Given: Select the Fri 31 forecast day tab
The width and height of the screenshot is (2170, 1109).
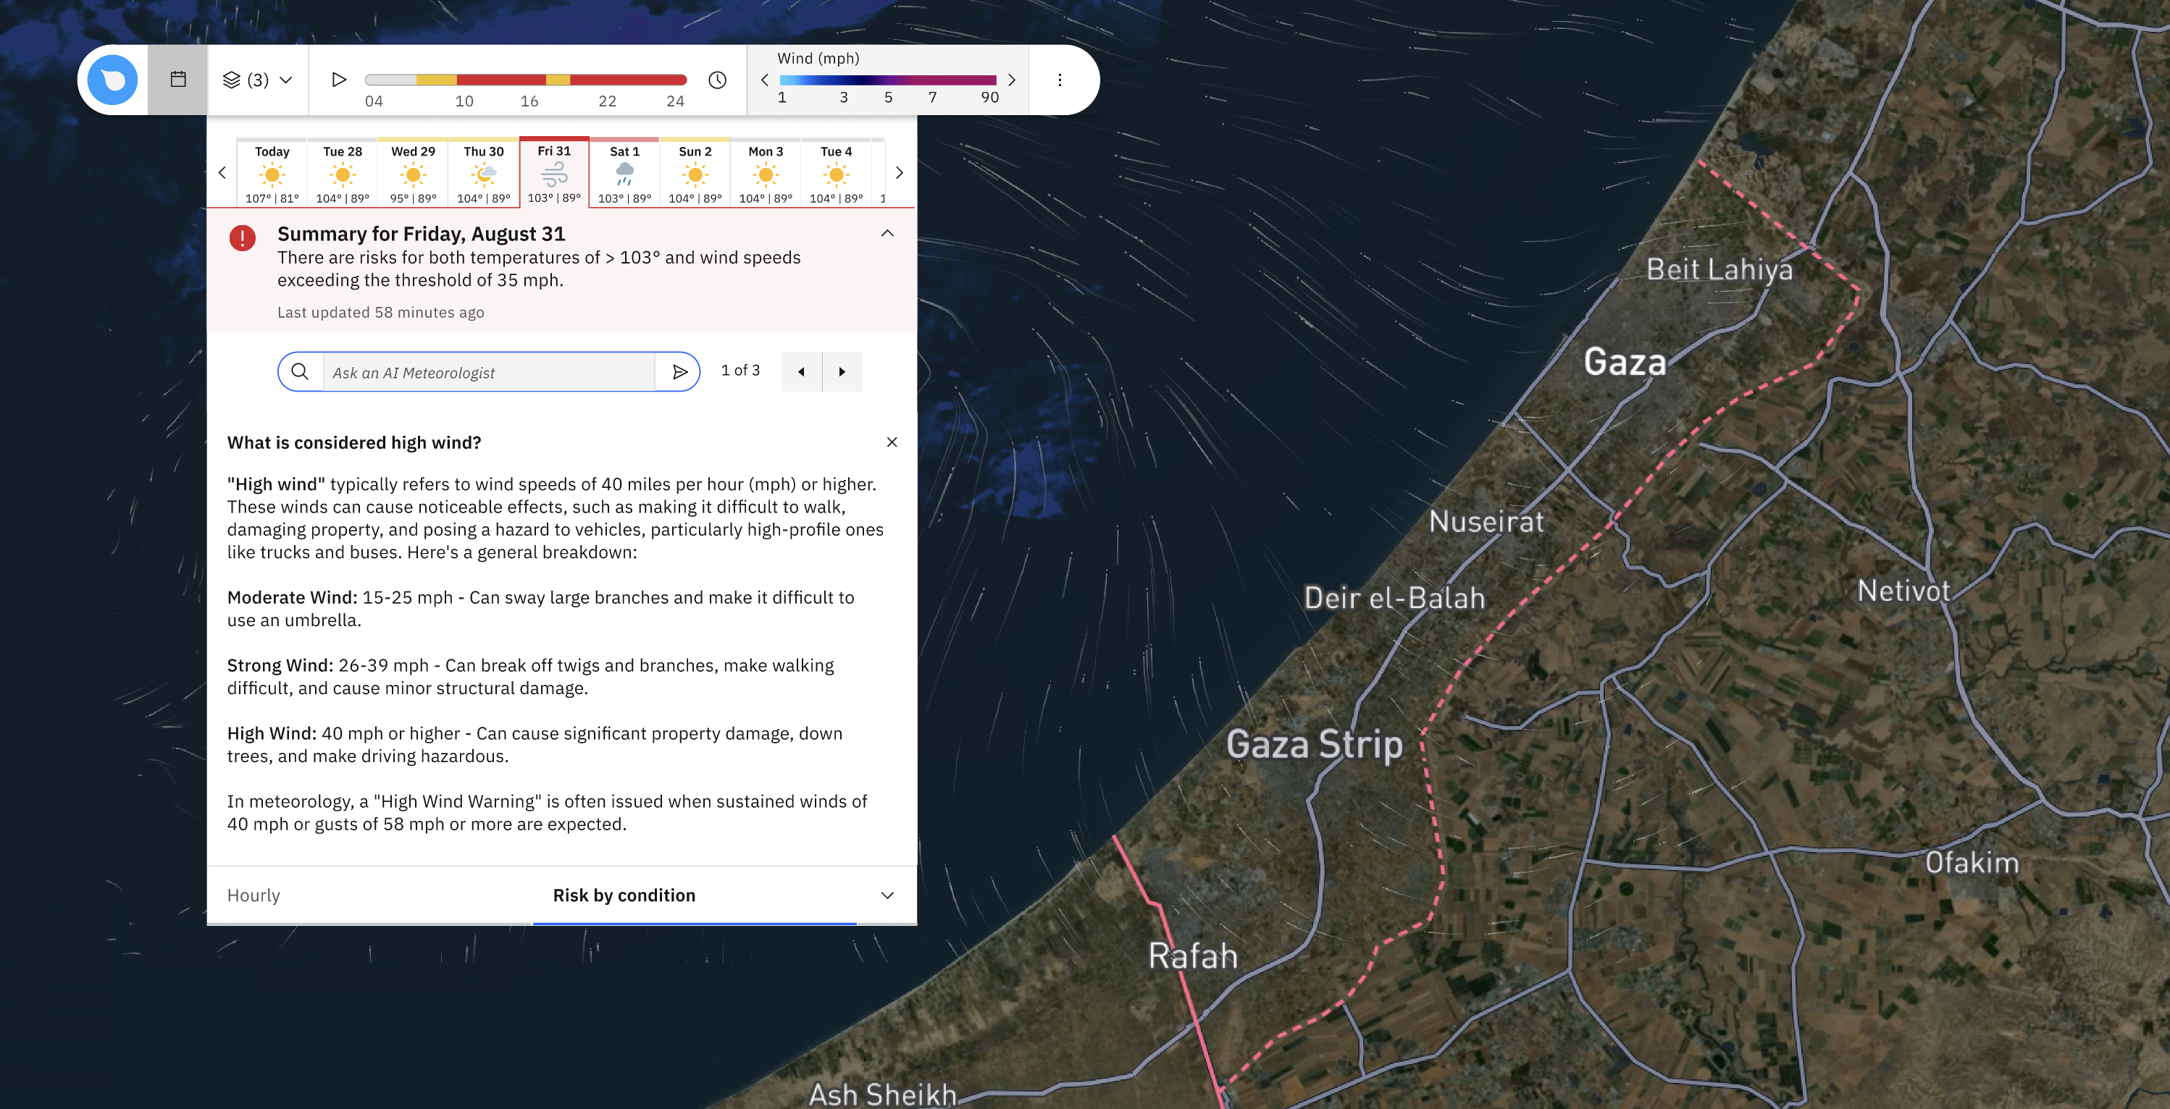Looking at the screenshot, I should [x=553, y=169].
